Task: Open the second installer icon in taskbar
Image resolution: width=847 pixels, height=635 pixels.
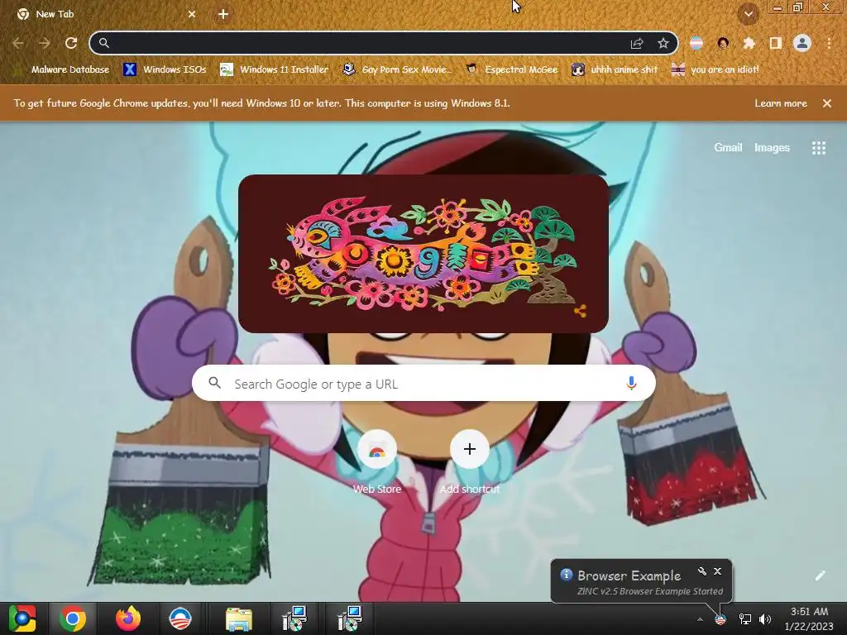Action: [350, 618]
